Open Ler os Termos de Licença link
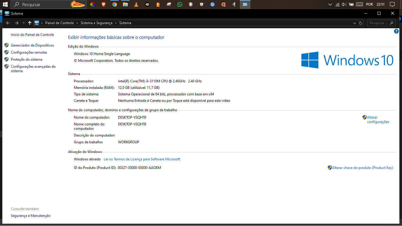 click(x=142, y=159)
